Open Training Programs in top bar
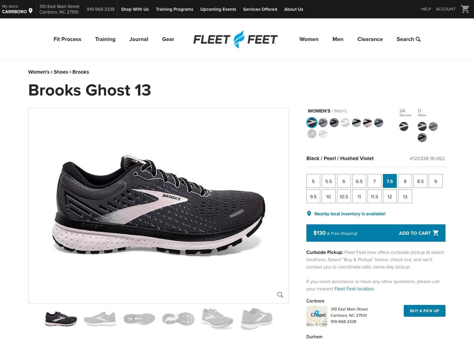The width and height of the screenshot is (474, 340). (175, 9)
